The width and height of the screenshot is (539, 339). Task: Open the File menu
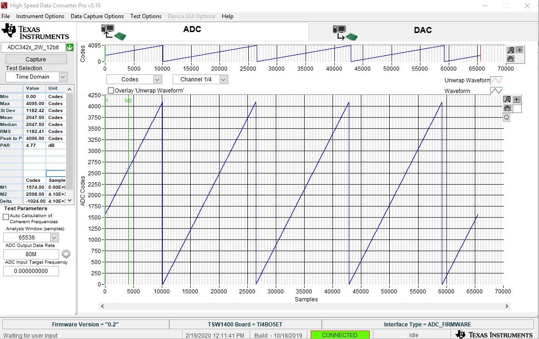[6, 16]
